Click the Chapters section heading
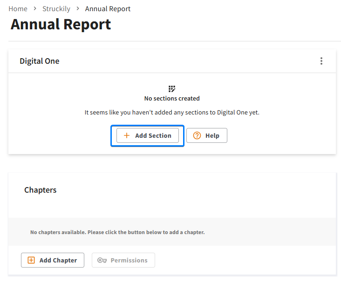The height and width of the screenshot is (282, 341). pyautogui.click(x=40, y=190)
